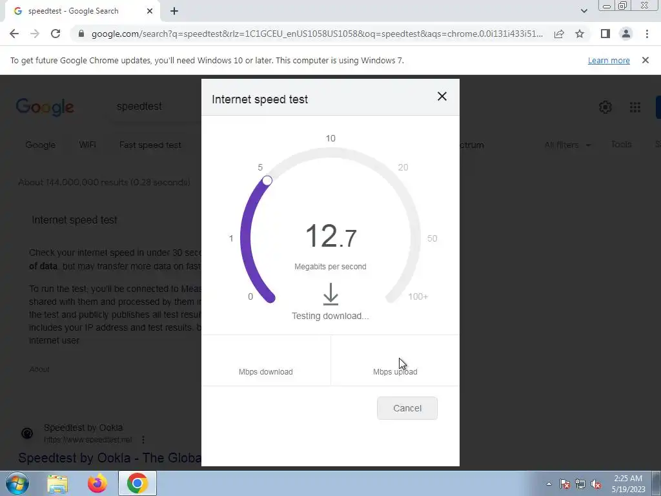Image resolution: width=661 pixels, height=496 pixels.
Task: Click the Internet speed test dialog title
Action: [x=259, y=99]
